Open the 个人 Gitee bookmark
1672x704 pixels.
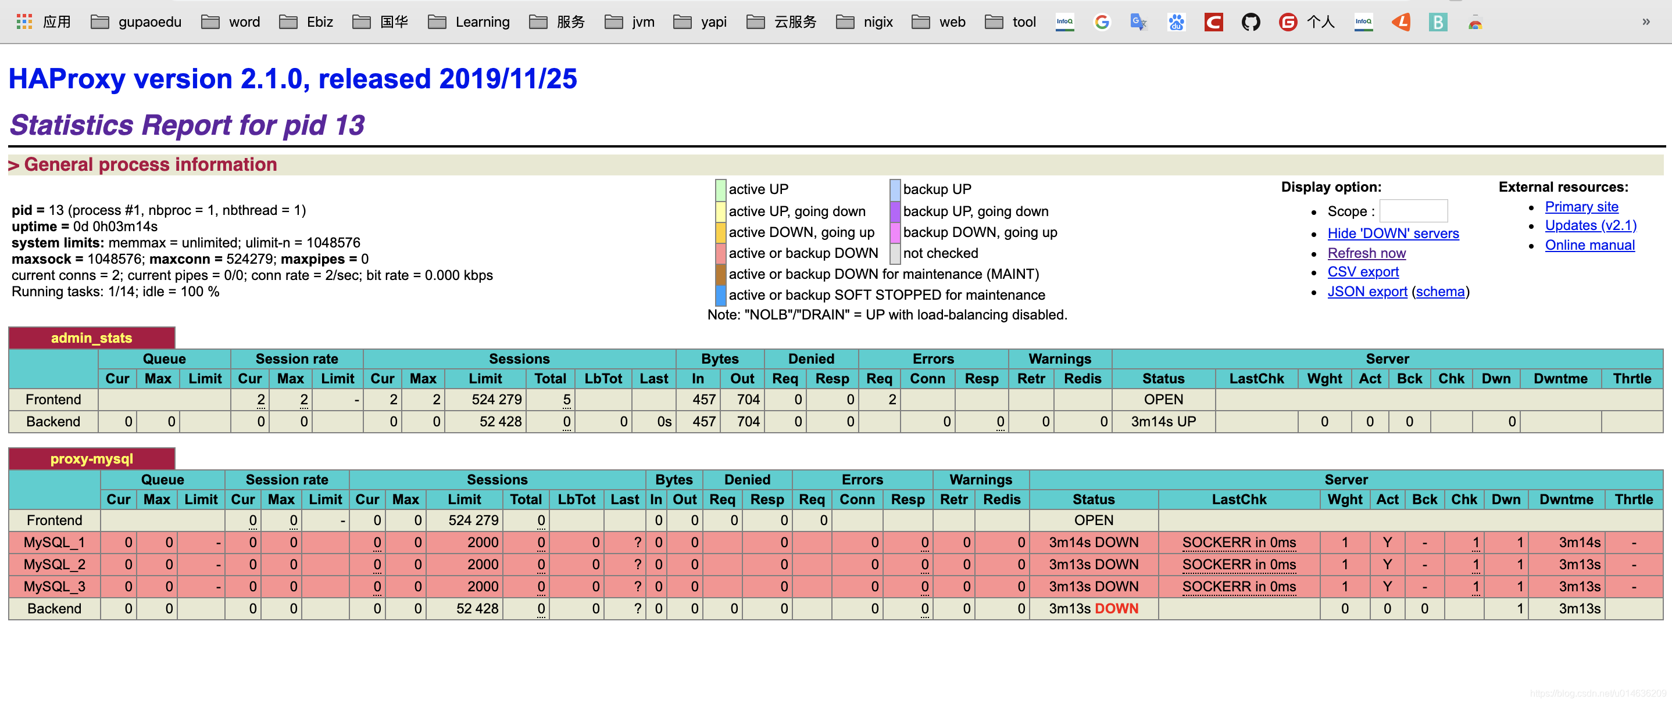1306,22
